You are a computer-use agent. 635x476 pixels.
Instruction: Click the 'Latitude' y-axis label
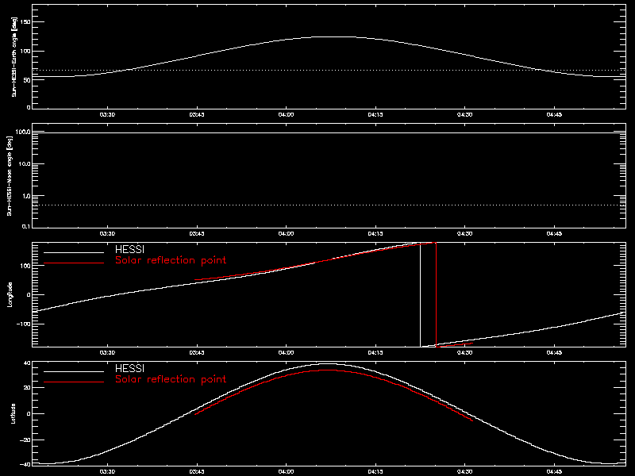click(x=13, y=413)
